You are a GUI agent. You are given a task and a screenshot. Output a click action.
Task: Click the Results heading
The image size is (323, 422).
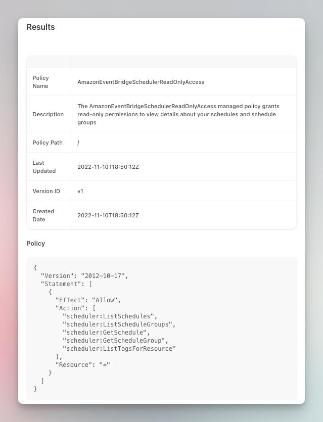pyautogui.click(x=40, y=27)
